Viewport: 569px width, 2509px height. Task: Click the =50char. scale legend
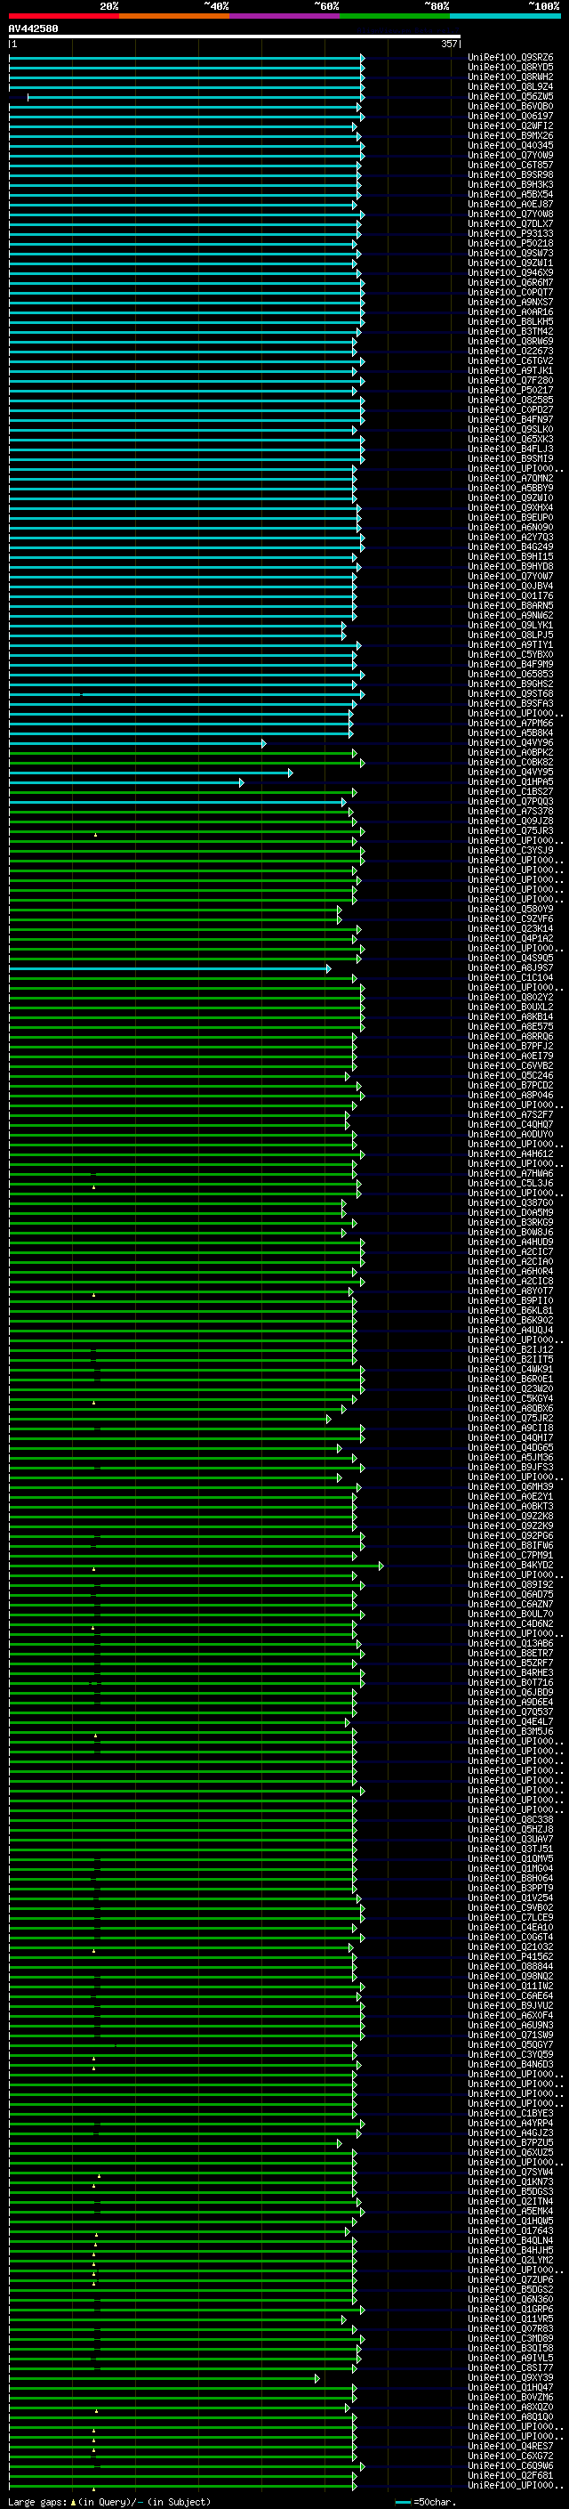pyautogui.click(x=425, y=2501)
